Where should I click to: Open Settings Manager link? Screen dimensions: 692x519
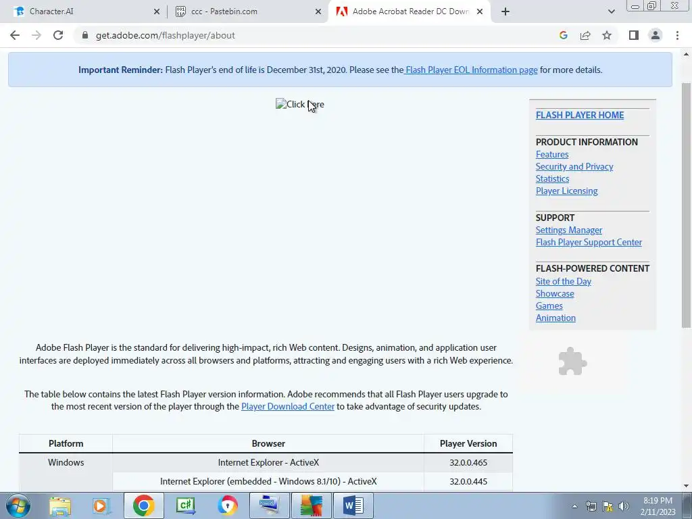[x=569, y=230]
